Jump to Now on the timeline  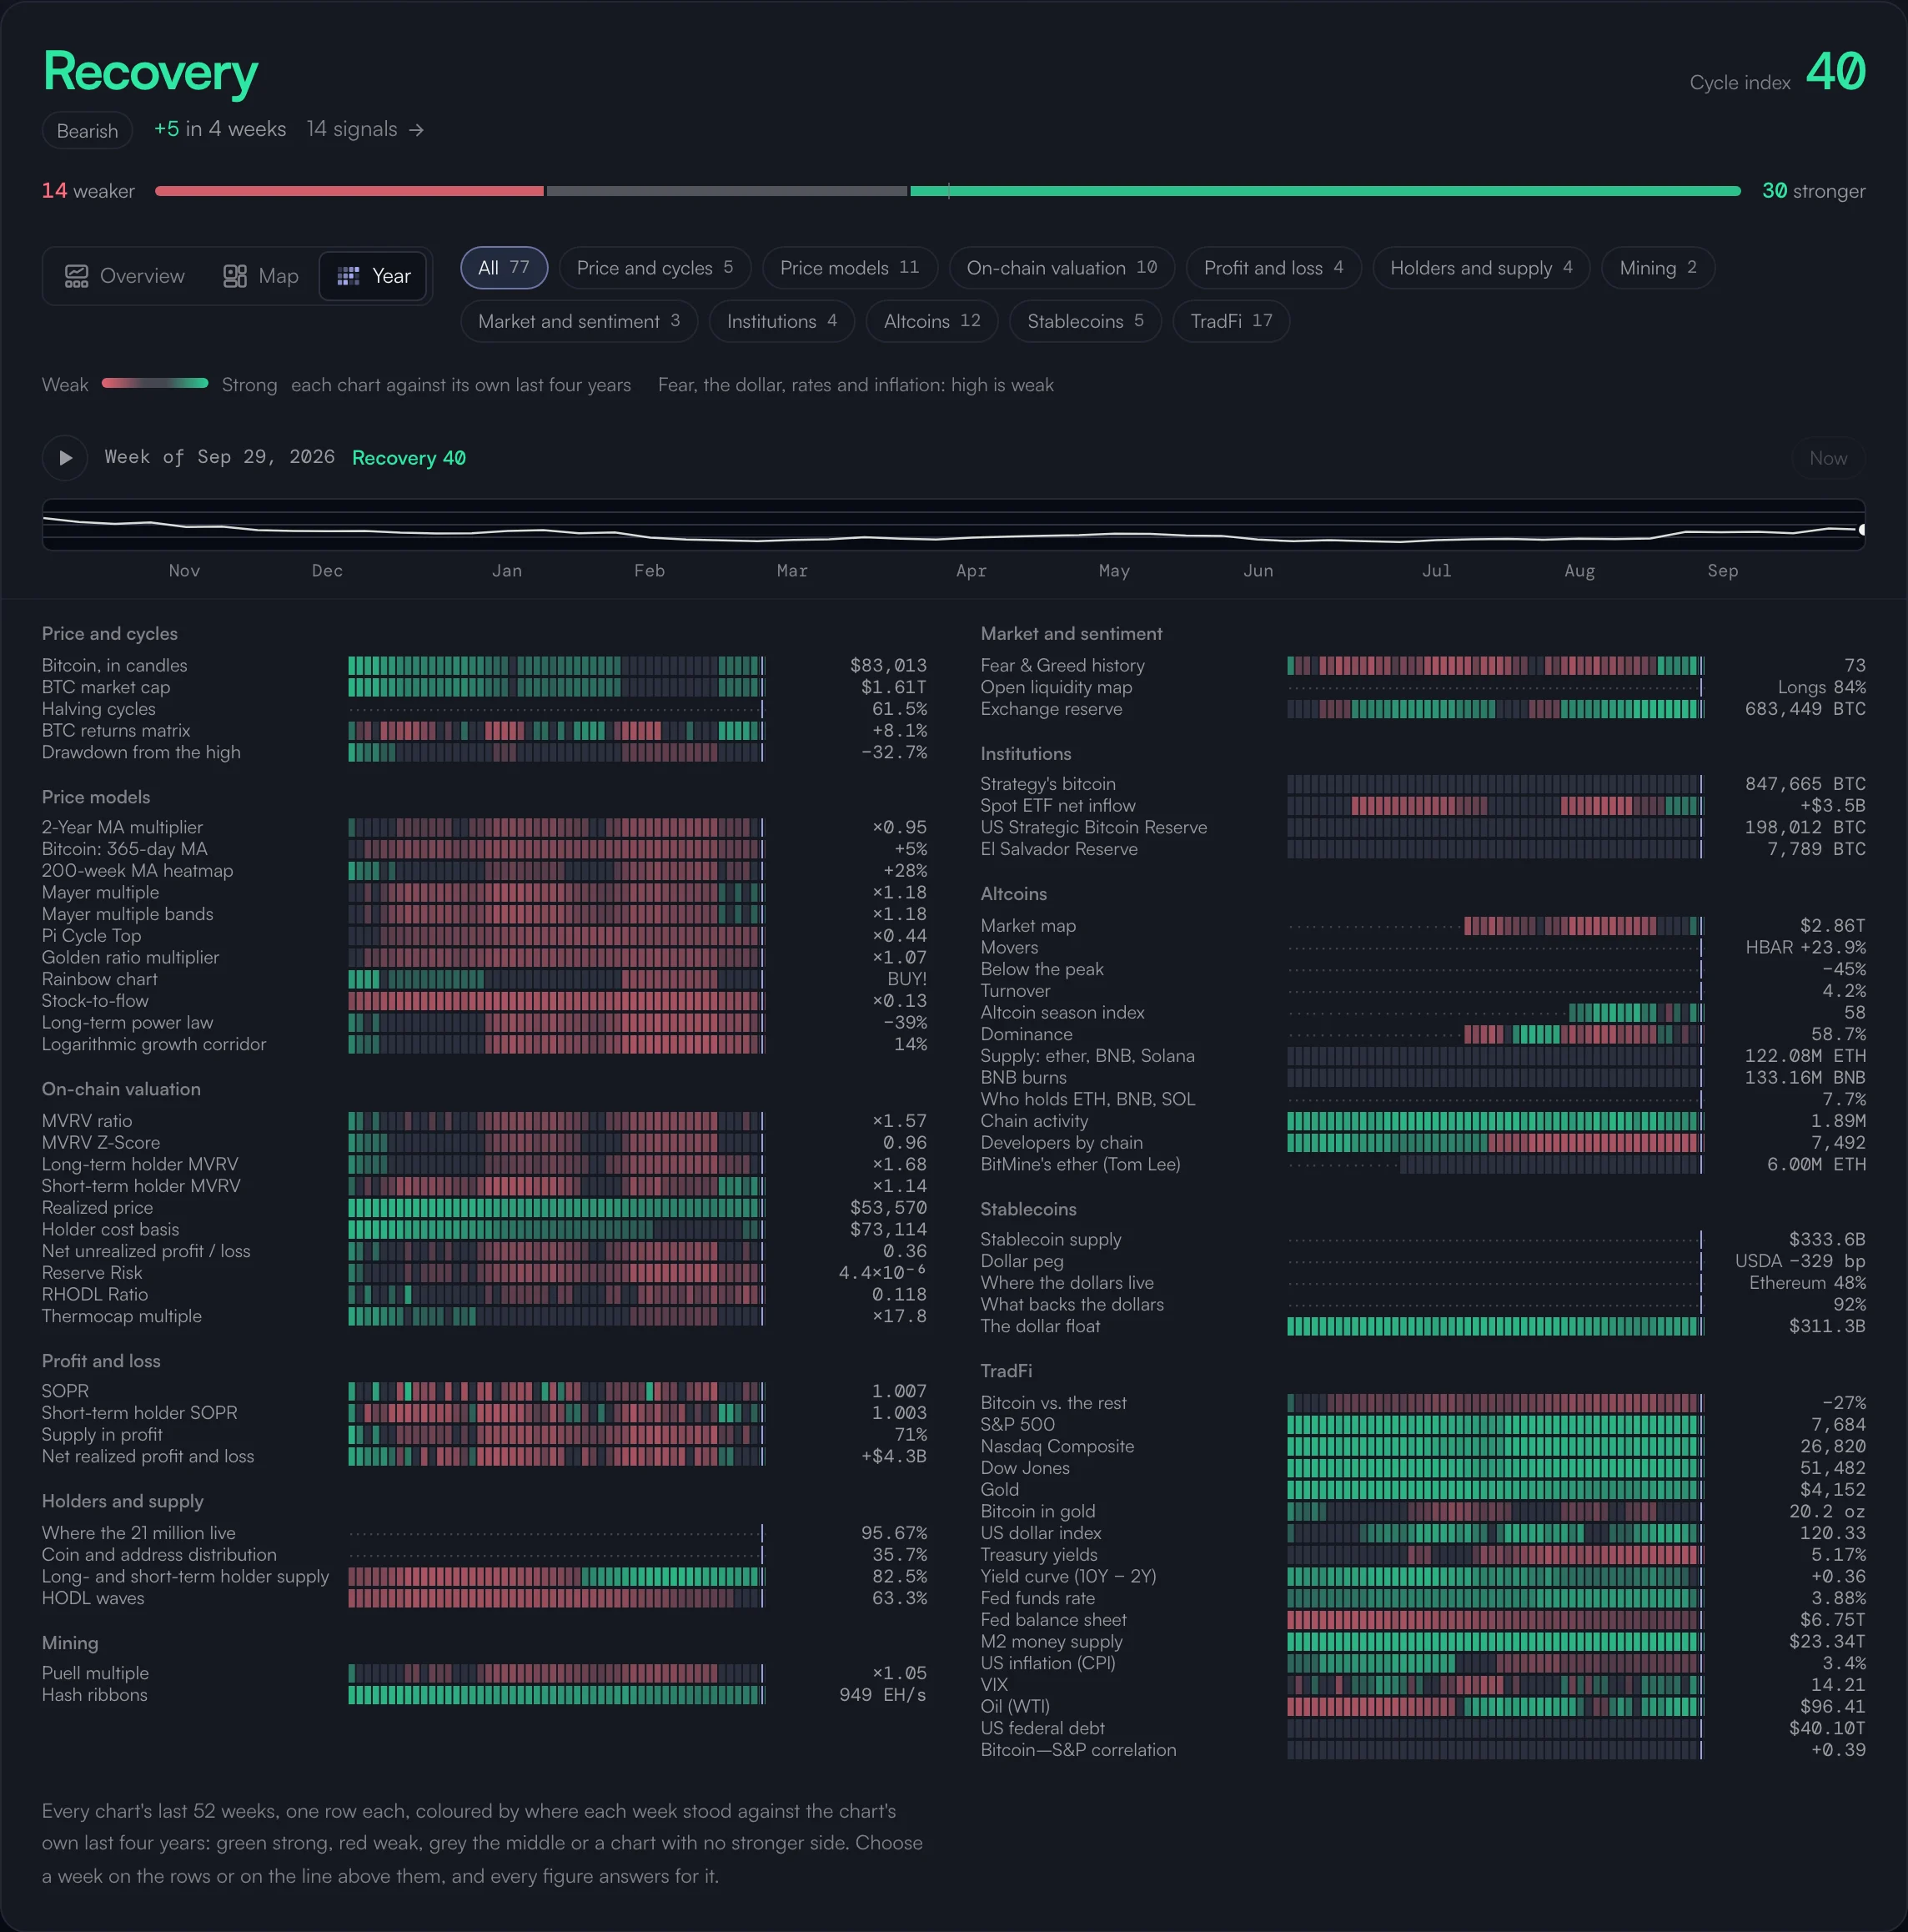coord(1828,458)
